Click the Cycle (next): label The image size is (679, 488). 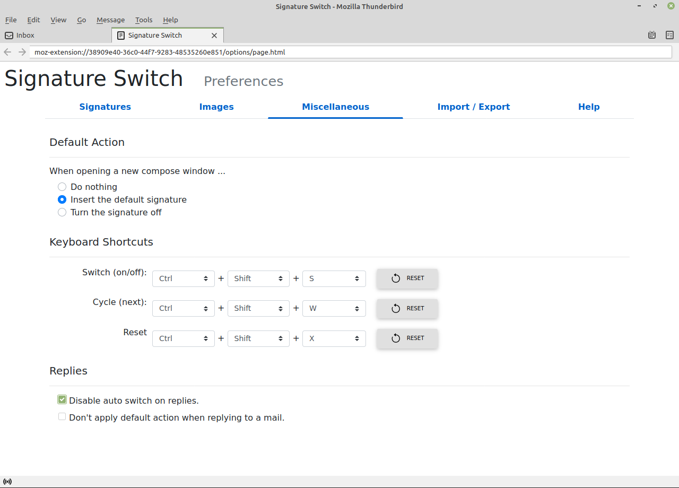point(120,302)
